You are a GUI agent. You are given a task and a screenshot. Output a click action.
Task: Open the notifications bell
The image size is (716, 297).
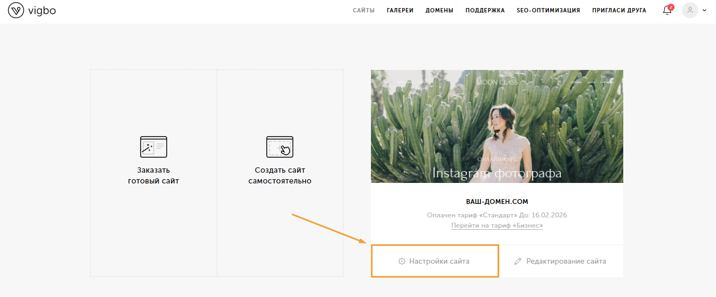(x=667, y=10)
